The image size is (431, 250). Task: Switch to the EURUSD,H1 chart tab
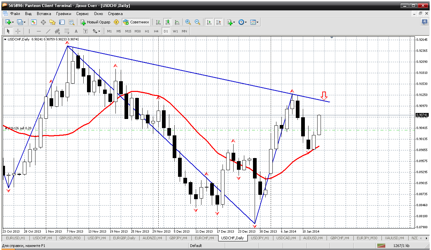[x=15, y=238]
